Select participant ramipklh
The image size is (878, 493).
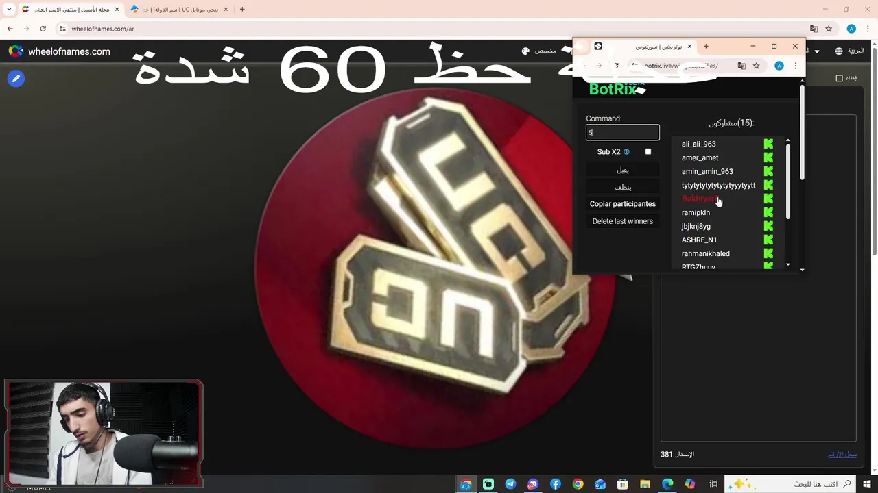[x=696, y=212]
